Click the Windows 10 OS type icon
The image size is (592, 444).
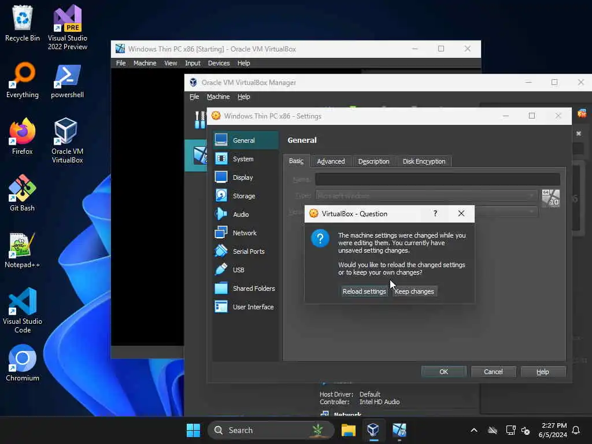550,198
